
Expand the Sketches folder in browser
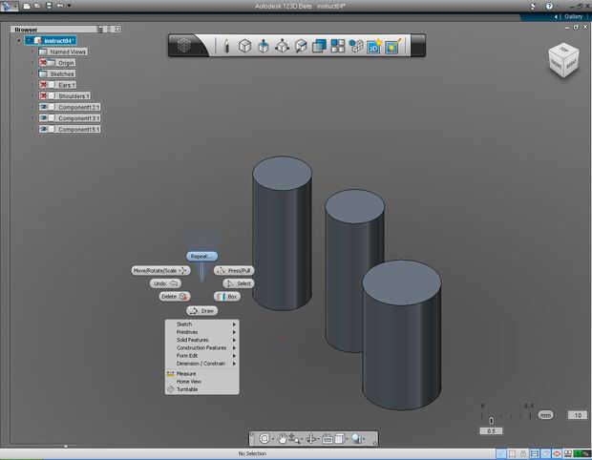(x=32, y=73)
